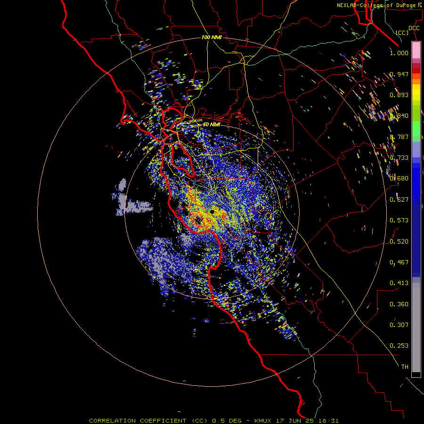Select the 0.893 scale value
The height and width of the screenshot is (424, 424).
coord(399,95)
